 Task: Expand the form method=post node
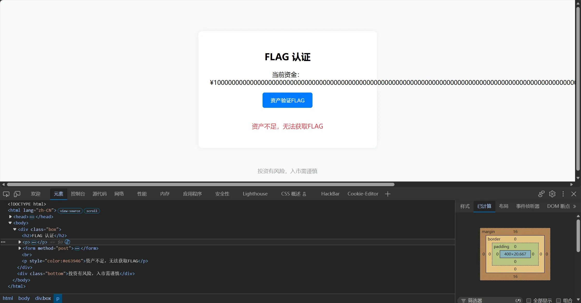coord(20,248)
